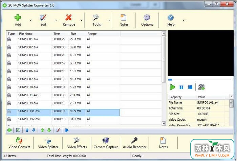This screenshot has height=161, width=237.
Task: Sort by File Name column header
Action: tap(35, 34)
